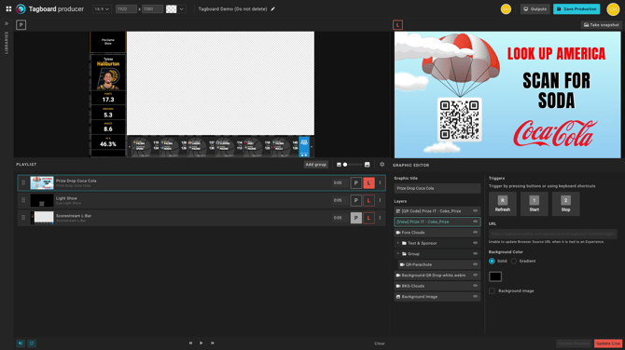Viewport: 625px width, 350px height.
Task: Play the playlist
Action: click(201, 343)
